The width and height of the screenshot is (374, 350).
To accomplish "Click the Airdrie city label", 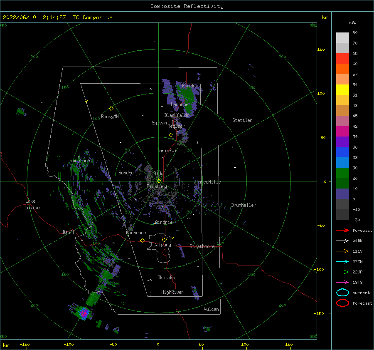I will [164, 222].
